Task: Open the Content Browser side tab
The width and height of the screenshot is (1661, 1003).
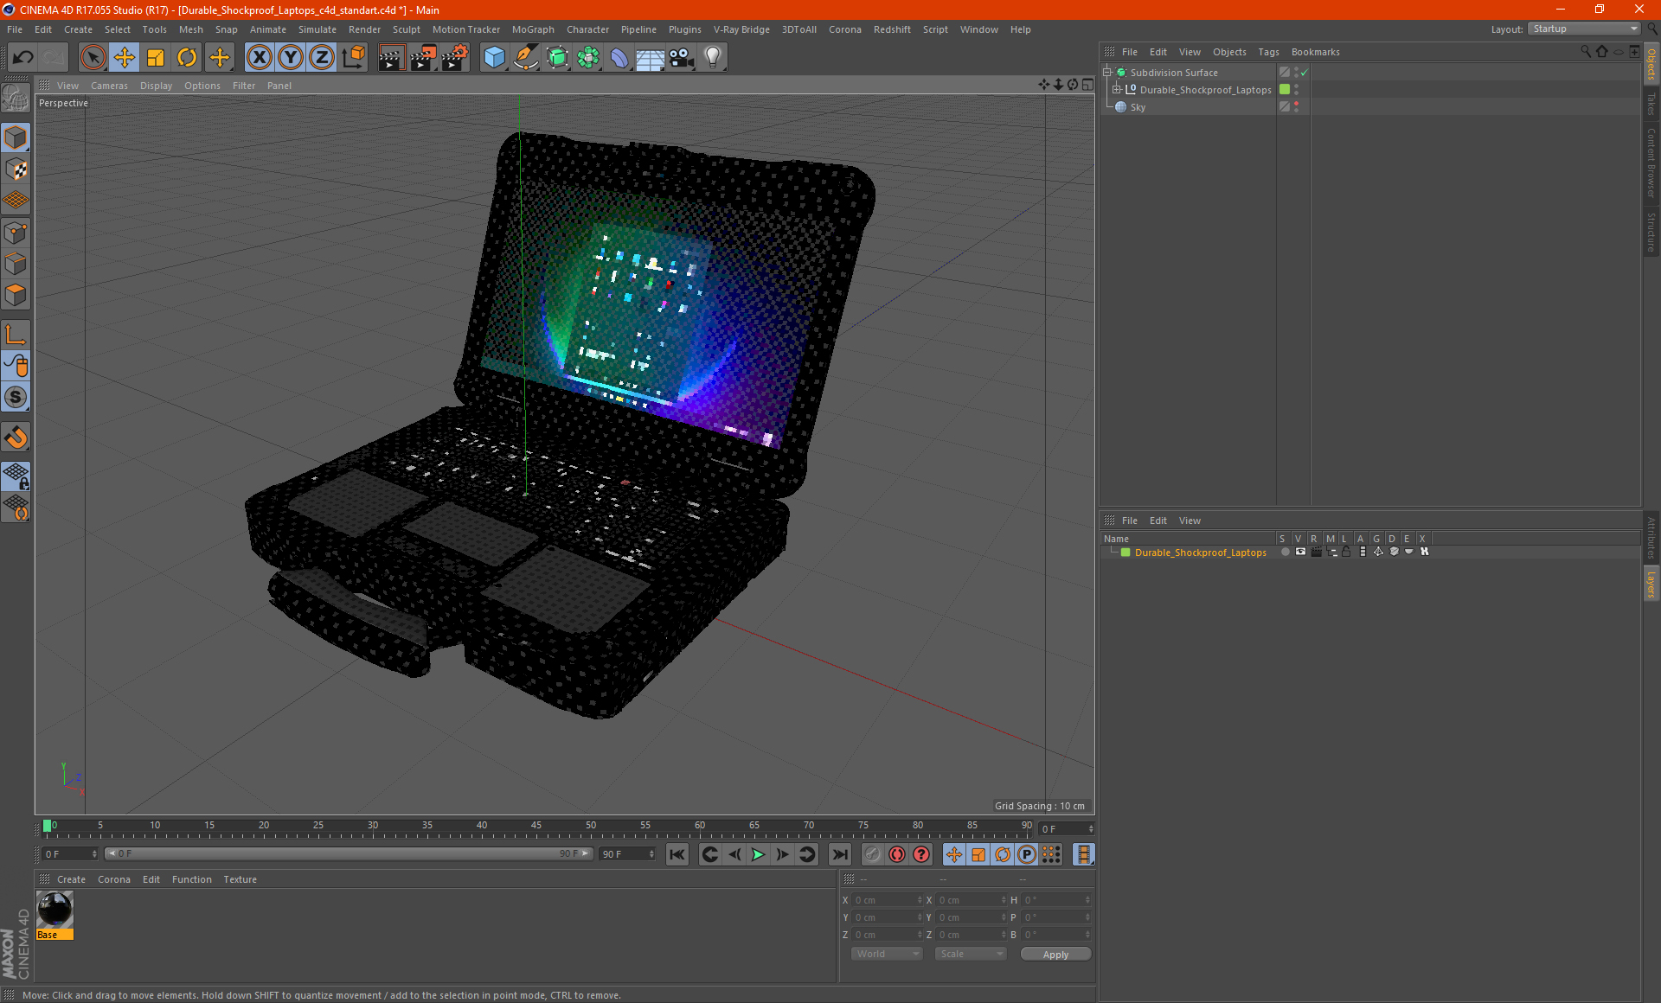Action: pyautogui.click(x=1651, y=163)
